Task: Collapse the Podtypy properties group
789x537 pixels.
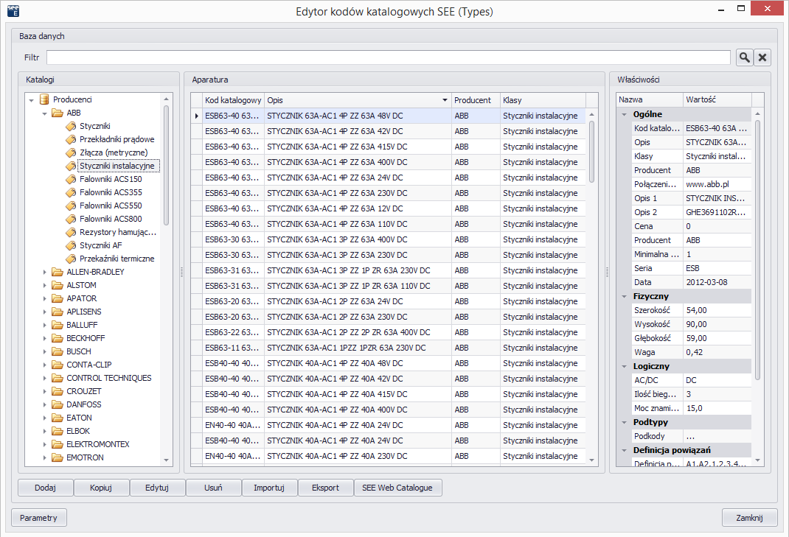Action: click(x=625, y=422)
